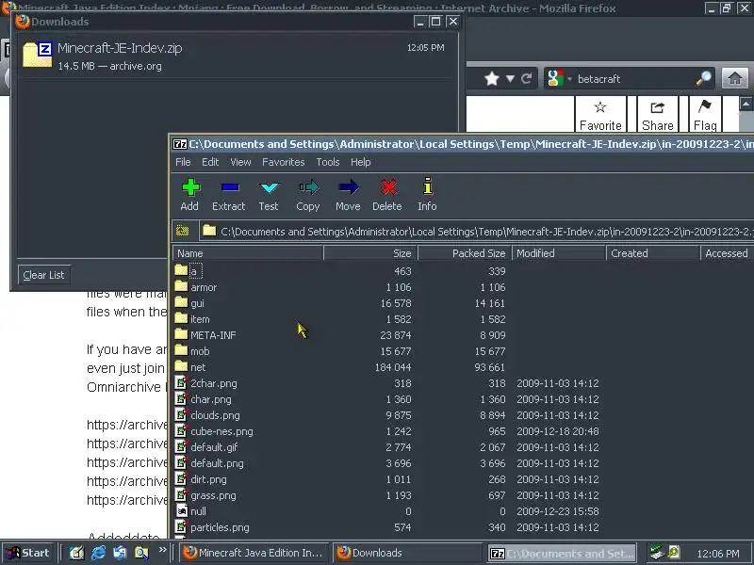Image resolution: width=754 pixels, height=565 pixels.
Task: Click the system tray clock
Action: pos(718,554)
